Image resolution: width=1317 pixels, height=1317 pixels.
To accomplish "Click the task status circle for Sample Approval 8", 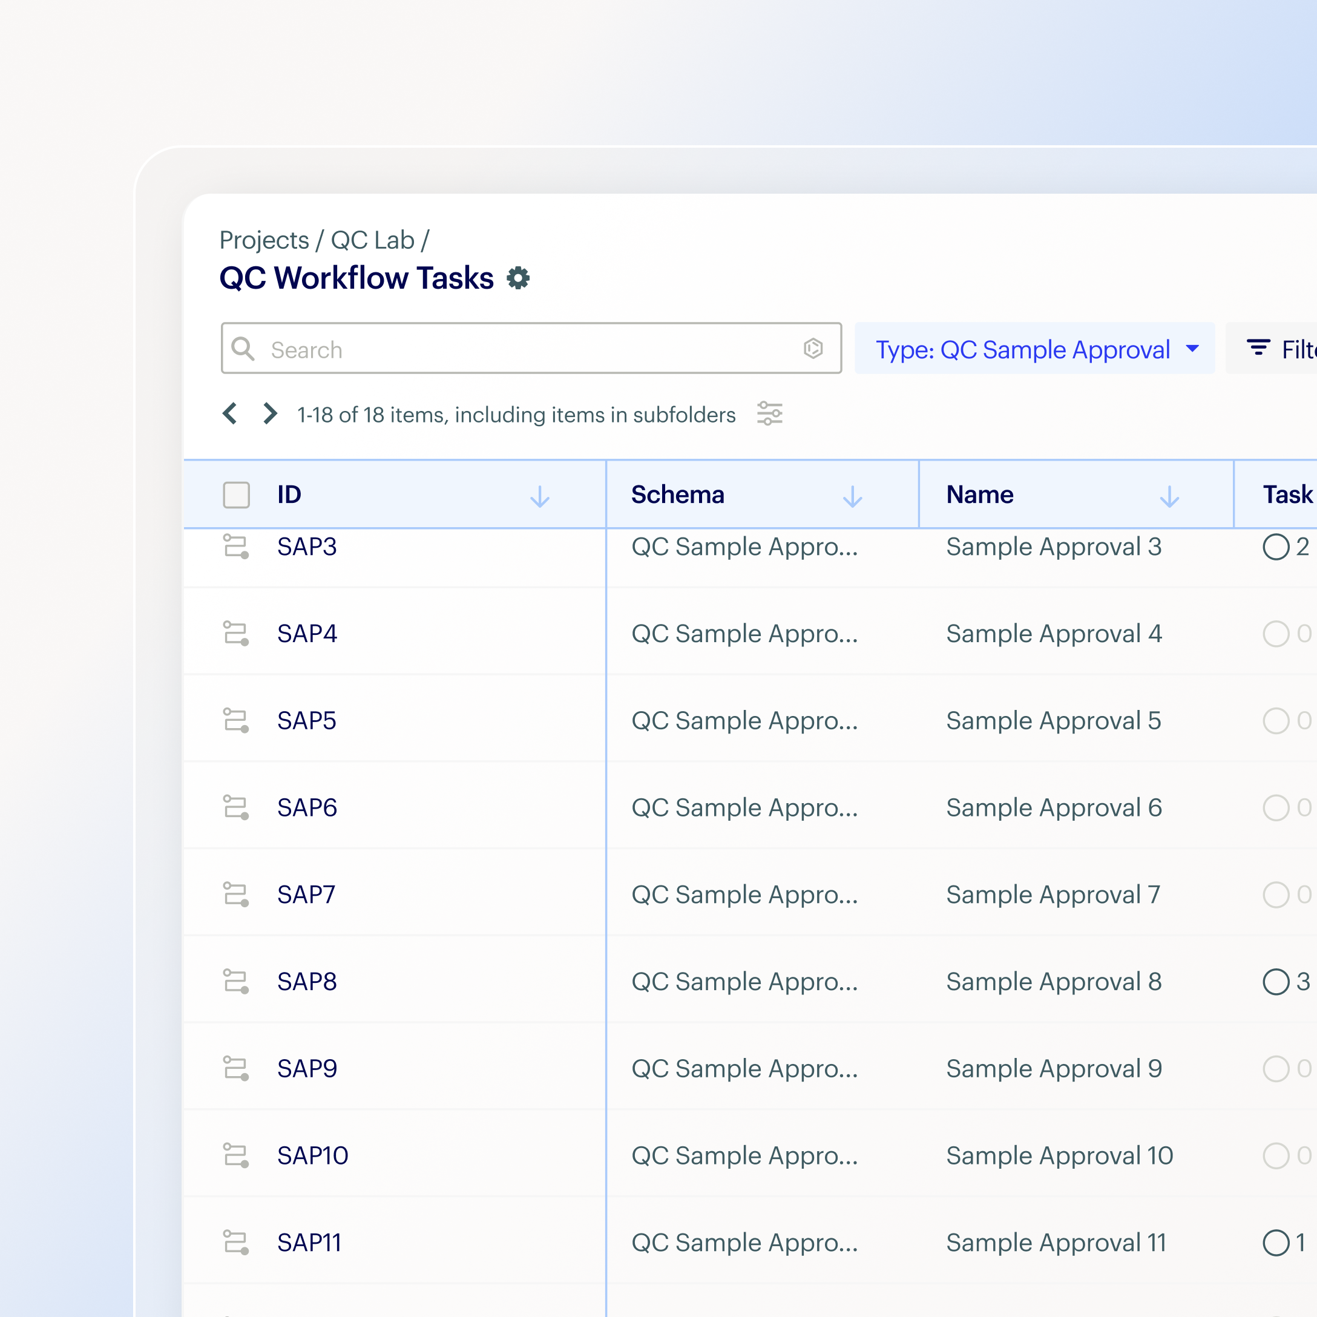I will click(1276, 982).
